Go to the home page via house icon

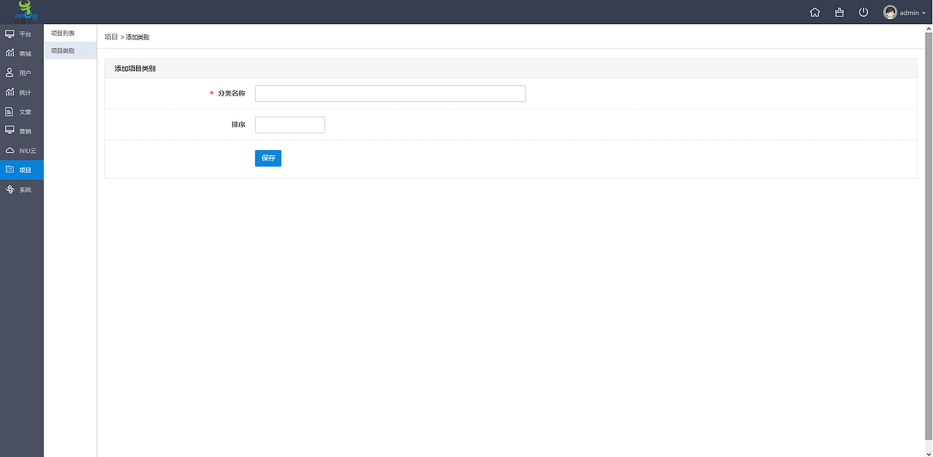click(x=815, y=12)
